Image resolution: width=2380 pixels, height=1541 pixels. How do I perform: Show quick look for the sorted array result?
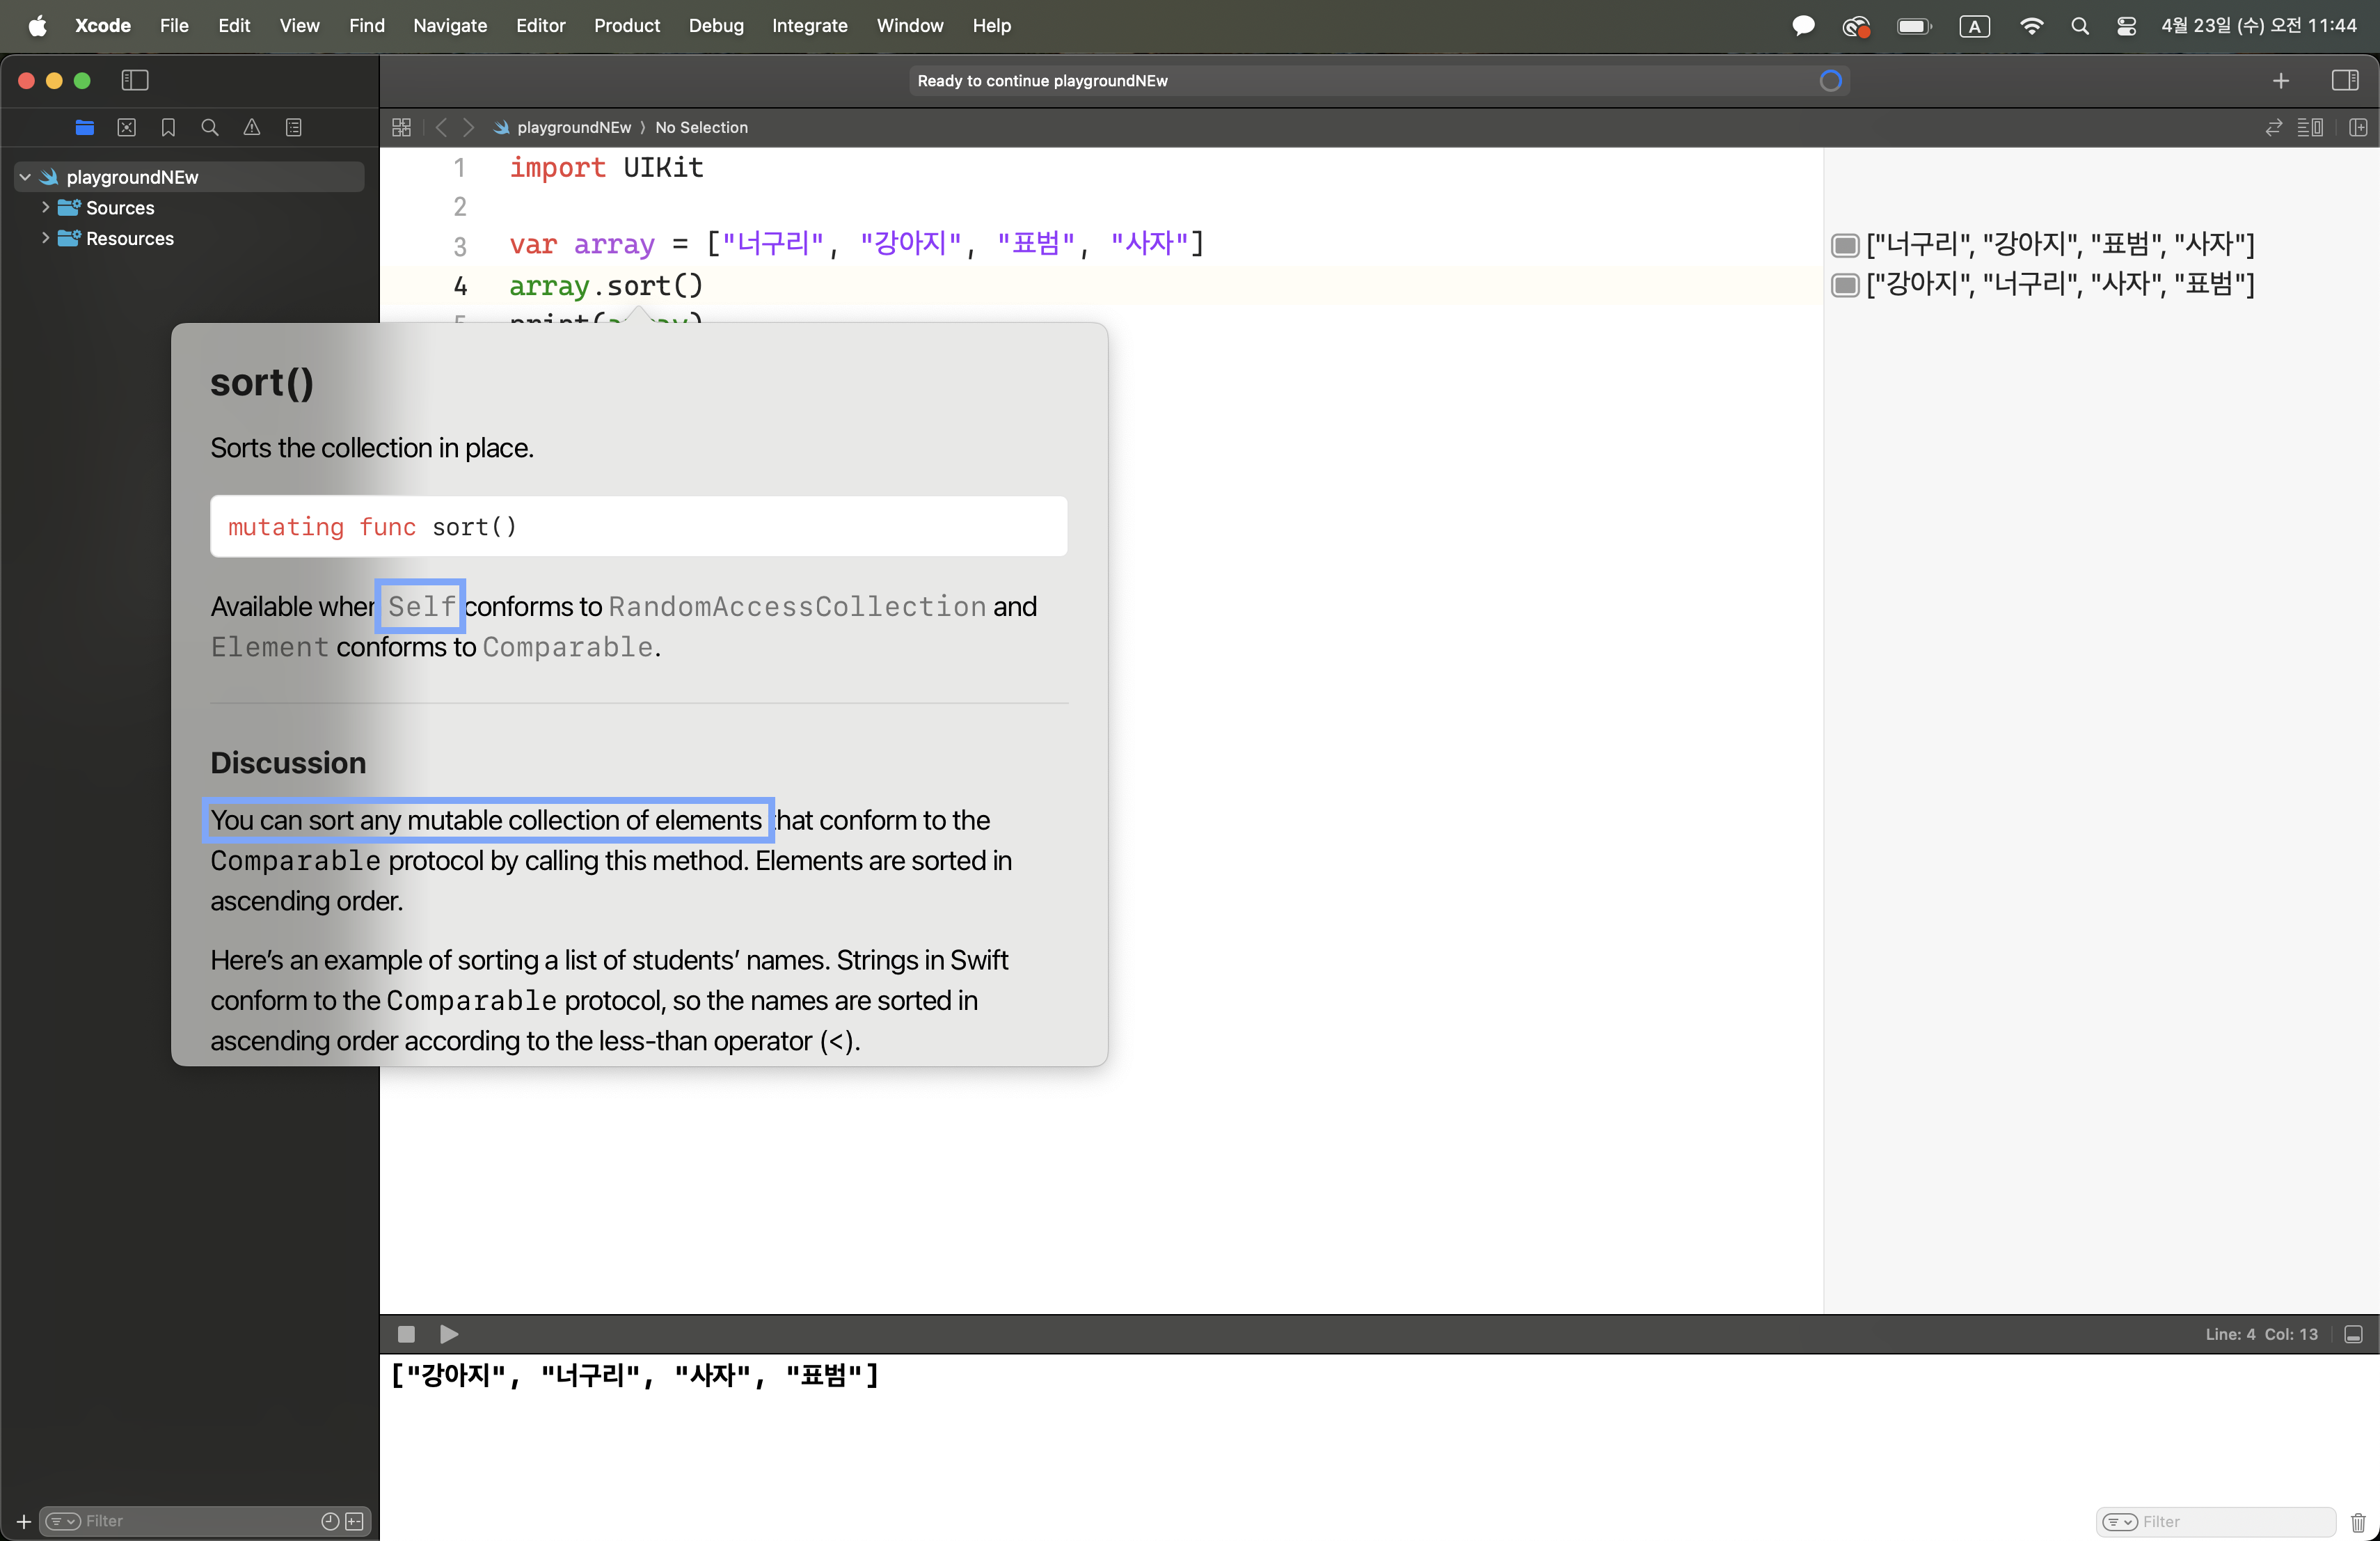[1845, 285]
